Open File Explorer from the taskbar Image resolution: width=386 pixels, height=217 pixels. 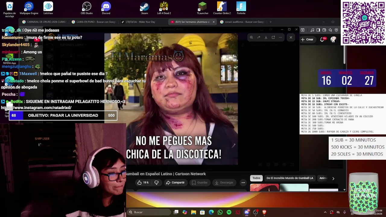coord(194,212)
